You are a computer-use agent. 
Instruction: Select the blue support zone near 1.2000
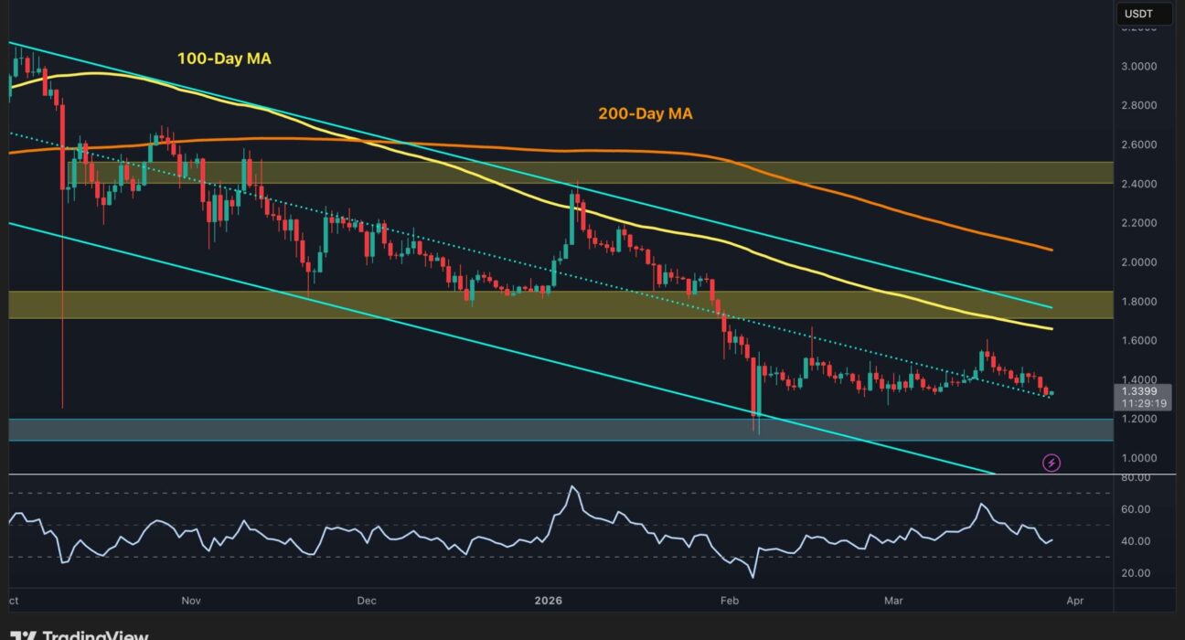[x=549, y=430]
